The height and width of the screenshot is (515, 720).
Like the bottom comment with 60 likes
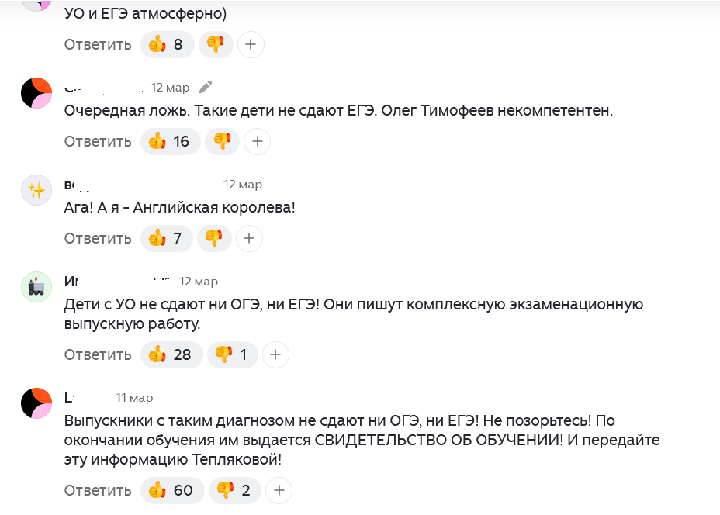171,490
